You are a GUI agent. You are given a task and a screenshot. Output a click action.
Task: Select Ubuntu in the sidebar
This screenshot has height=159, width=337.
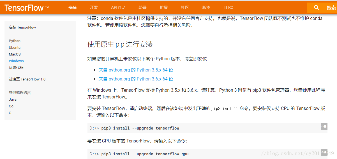click(15, 48)
